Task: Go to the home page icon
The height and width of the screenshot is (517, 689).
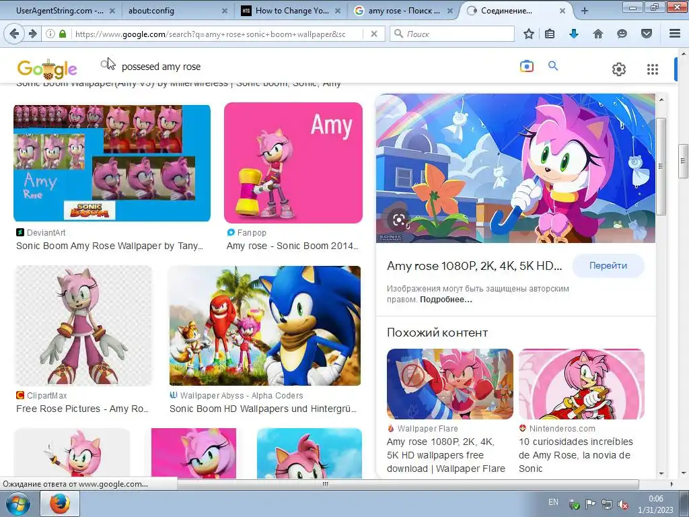Action: click(597, 34)
